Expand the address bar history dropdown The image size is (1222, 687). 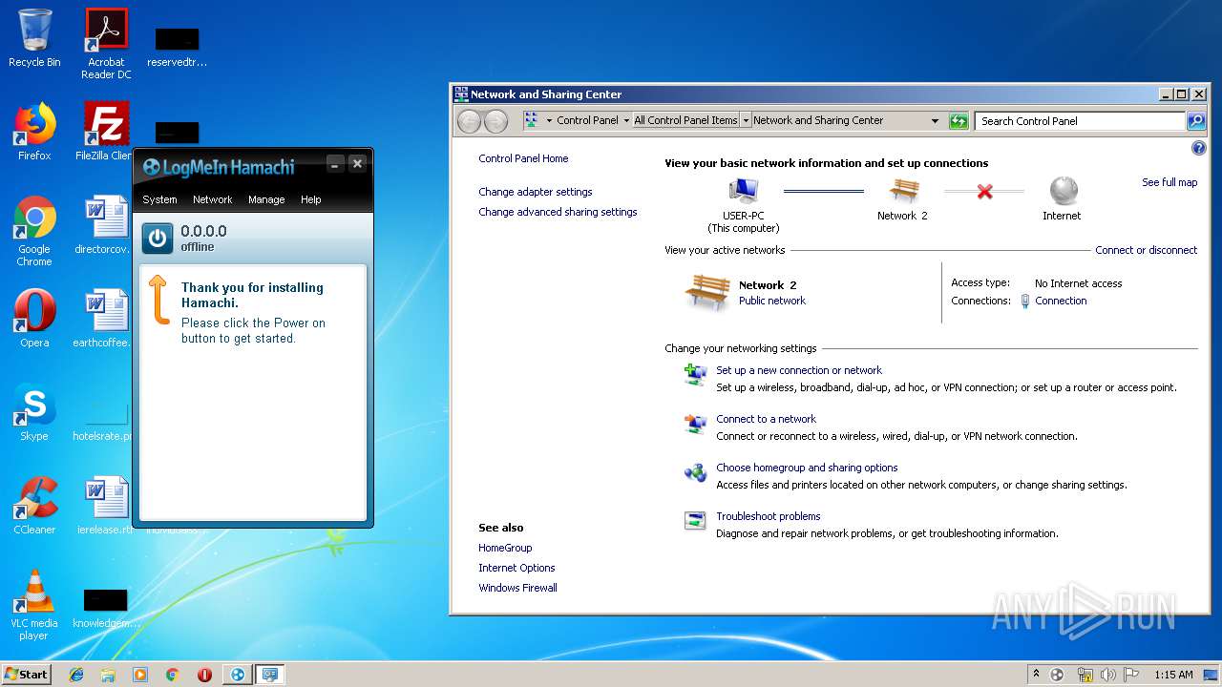935,121
